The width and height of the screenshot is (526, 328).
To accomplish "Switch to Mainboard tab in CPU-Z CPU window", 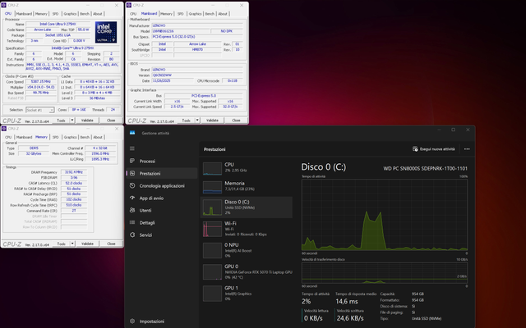I will point(24,14).
